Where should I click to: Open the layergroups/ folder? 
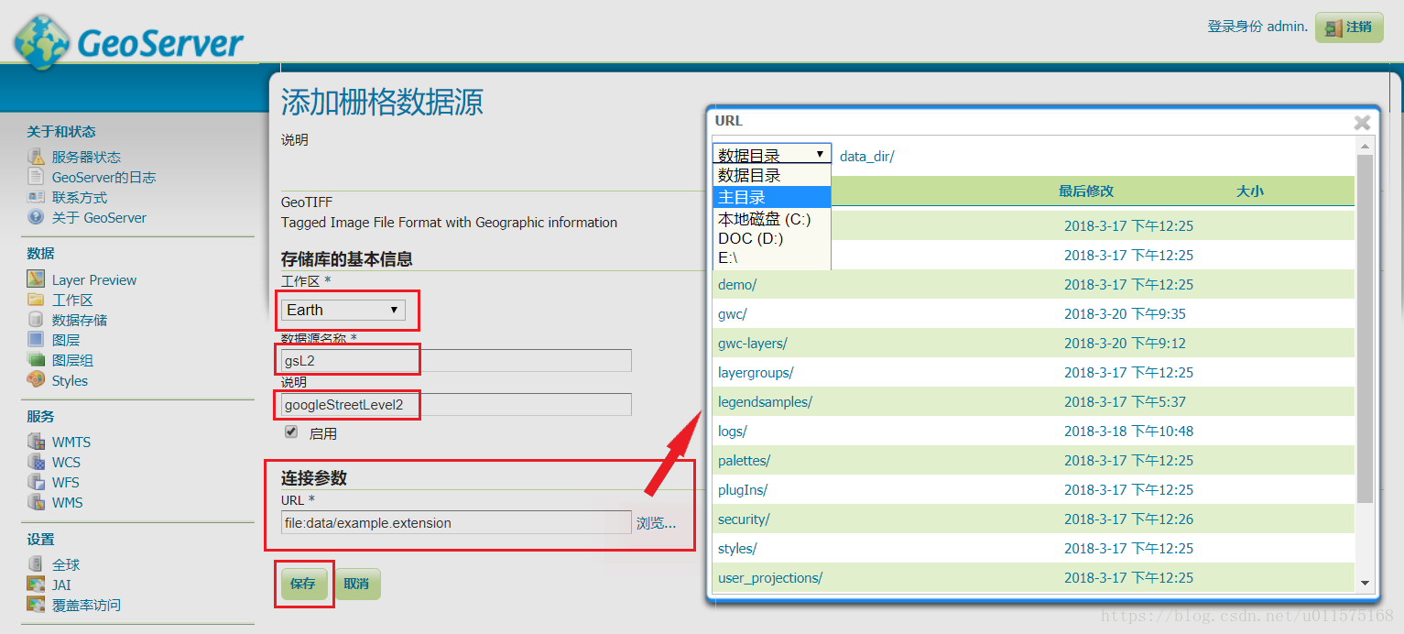tap(756, 372)
